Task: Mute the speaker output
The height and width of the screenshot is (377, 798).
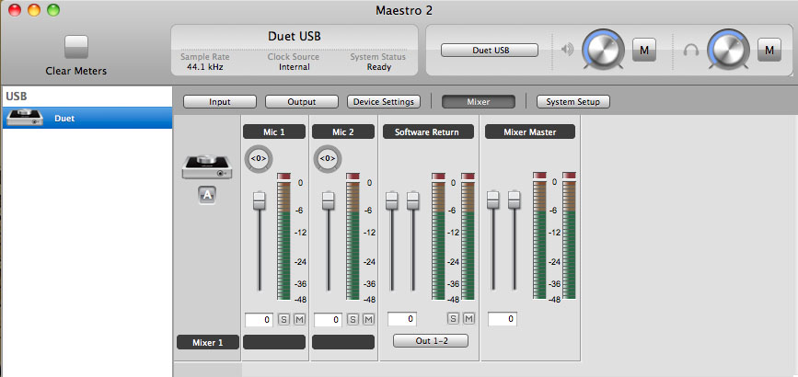Action: 644,50
